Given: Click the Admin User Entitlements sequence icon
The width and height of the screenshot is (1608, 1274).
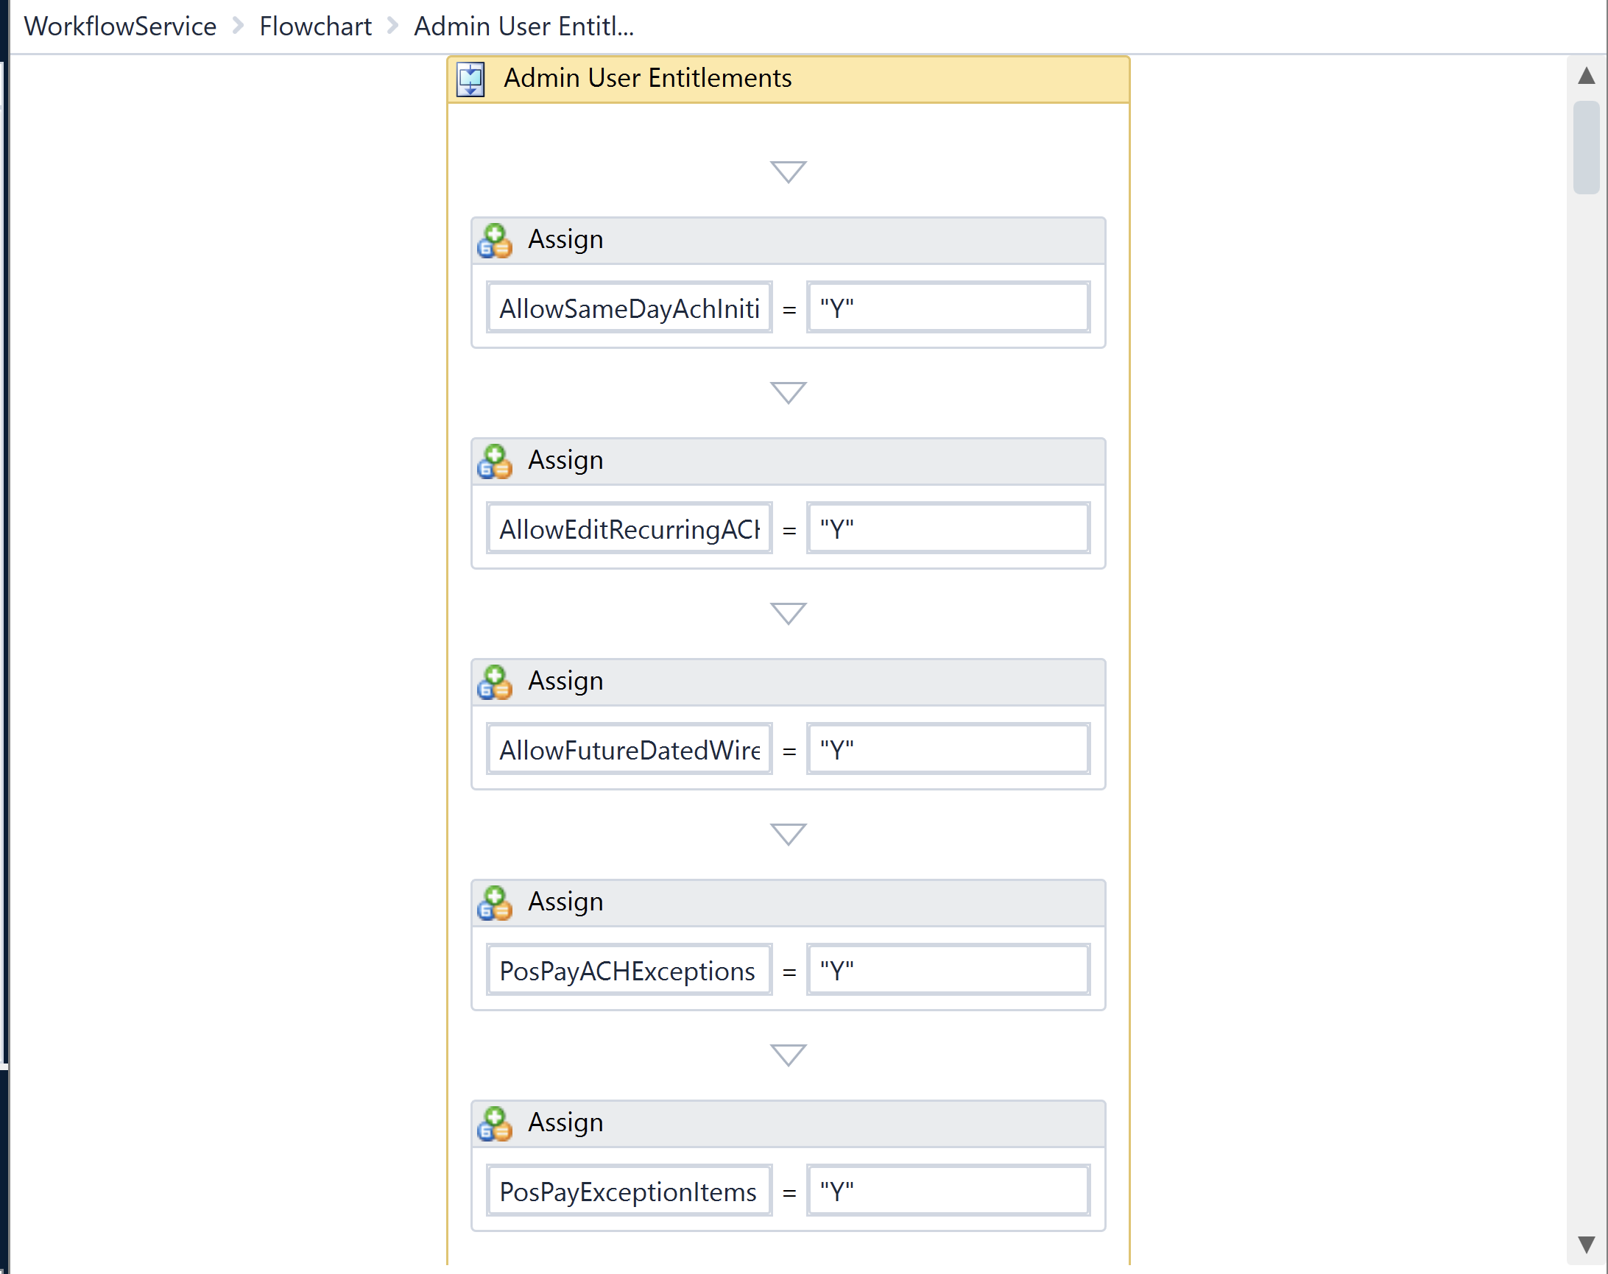Looking at the screenshot, I should tap(470, 79).
